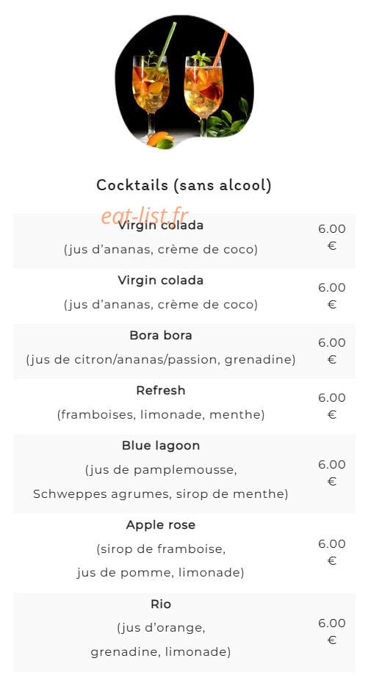The image size is (368, 694).
Task: Click the jus de pomme, limonade line
Action: pyautogui.click(x=161, y=573)
